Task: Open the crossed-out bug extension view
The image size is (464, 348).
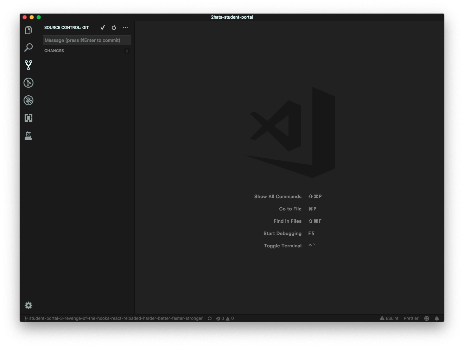Action: point(28,100)
